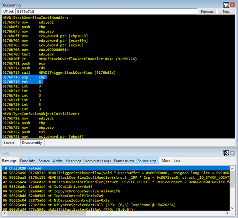This screenshot has height=218, width=238.
Task: Click instruction at 9176b6ff with [ebp+0Ch]
Action: 45,36
